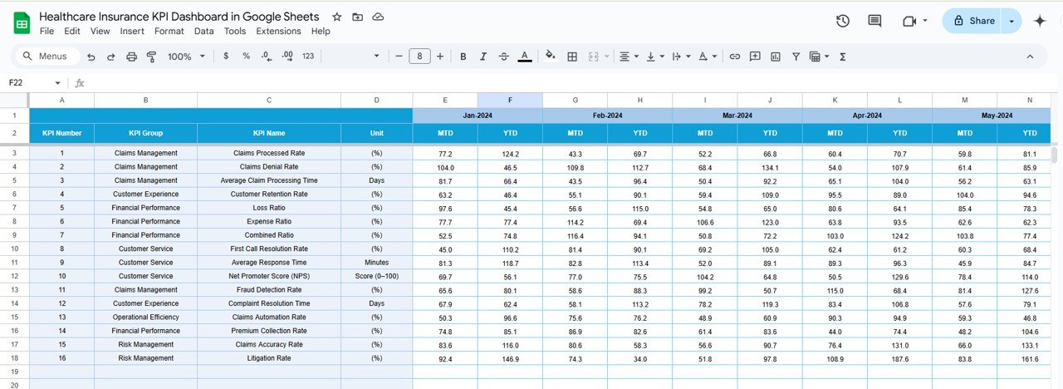Image resolution: width=1063 pixels, height=389 pixels.
Task: Open text wrapping dropdown
Action: tap(680, 57)
